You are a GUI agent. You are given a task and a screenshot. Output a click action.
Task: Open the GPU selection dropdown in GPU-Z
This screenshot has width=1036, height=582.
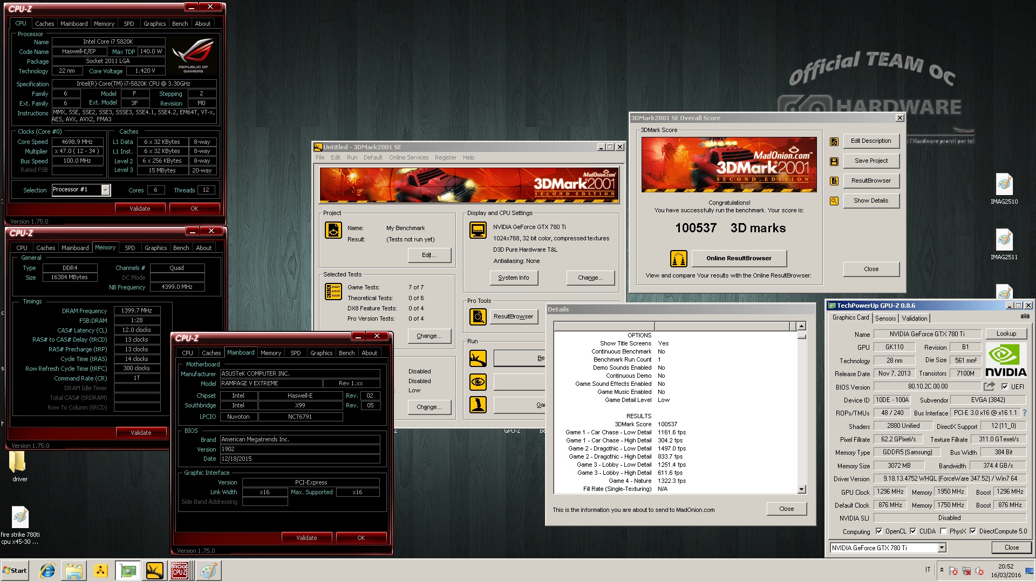pyautogui.click(x=942, y=548)
